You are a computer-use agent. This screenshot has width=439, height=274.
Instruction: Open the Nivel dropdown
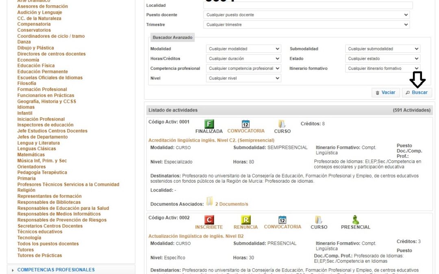pyautogui.click(x=243, y=78)
